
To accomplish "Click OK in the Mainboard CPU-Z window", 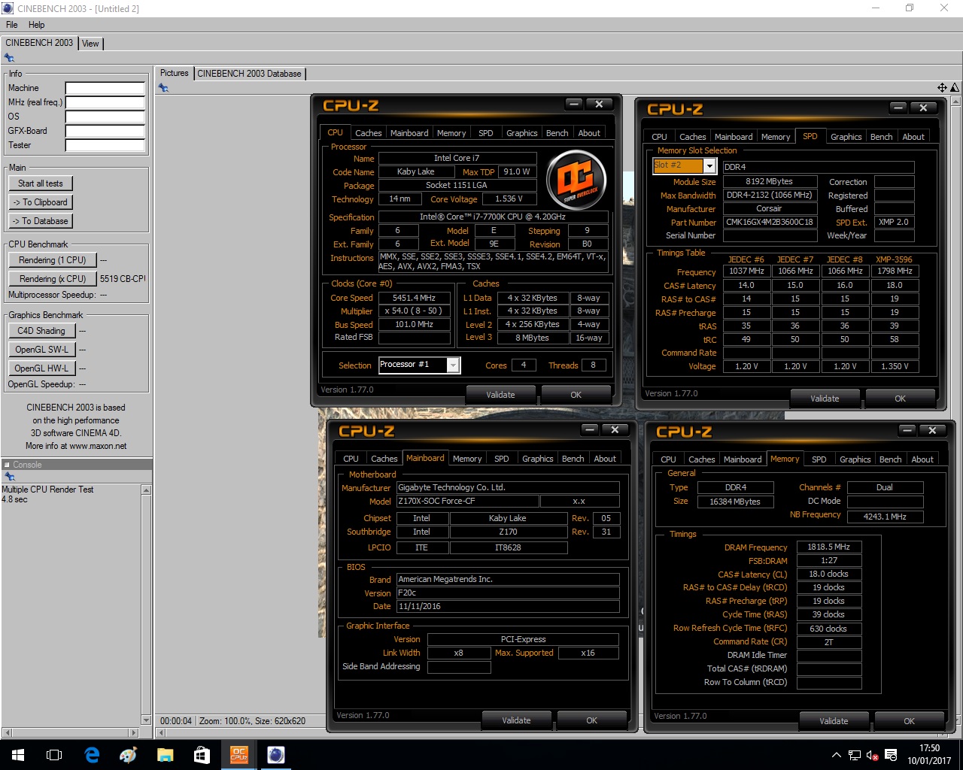I will pyautogui.click(x=591, y=720).
